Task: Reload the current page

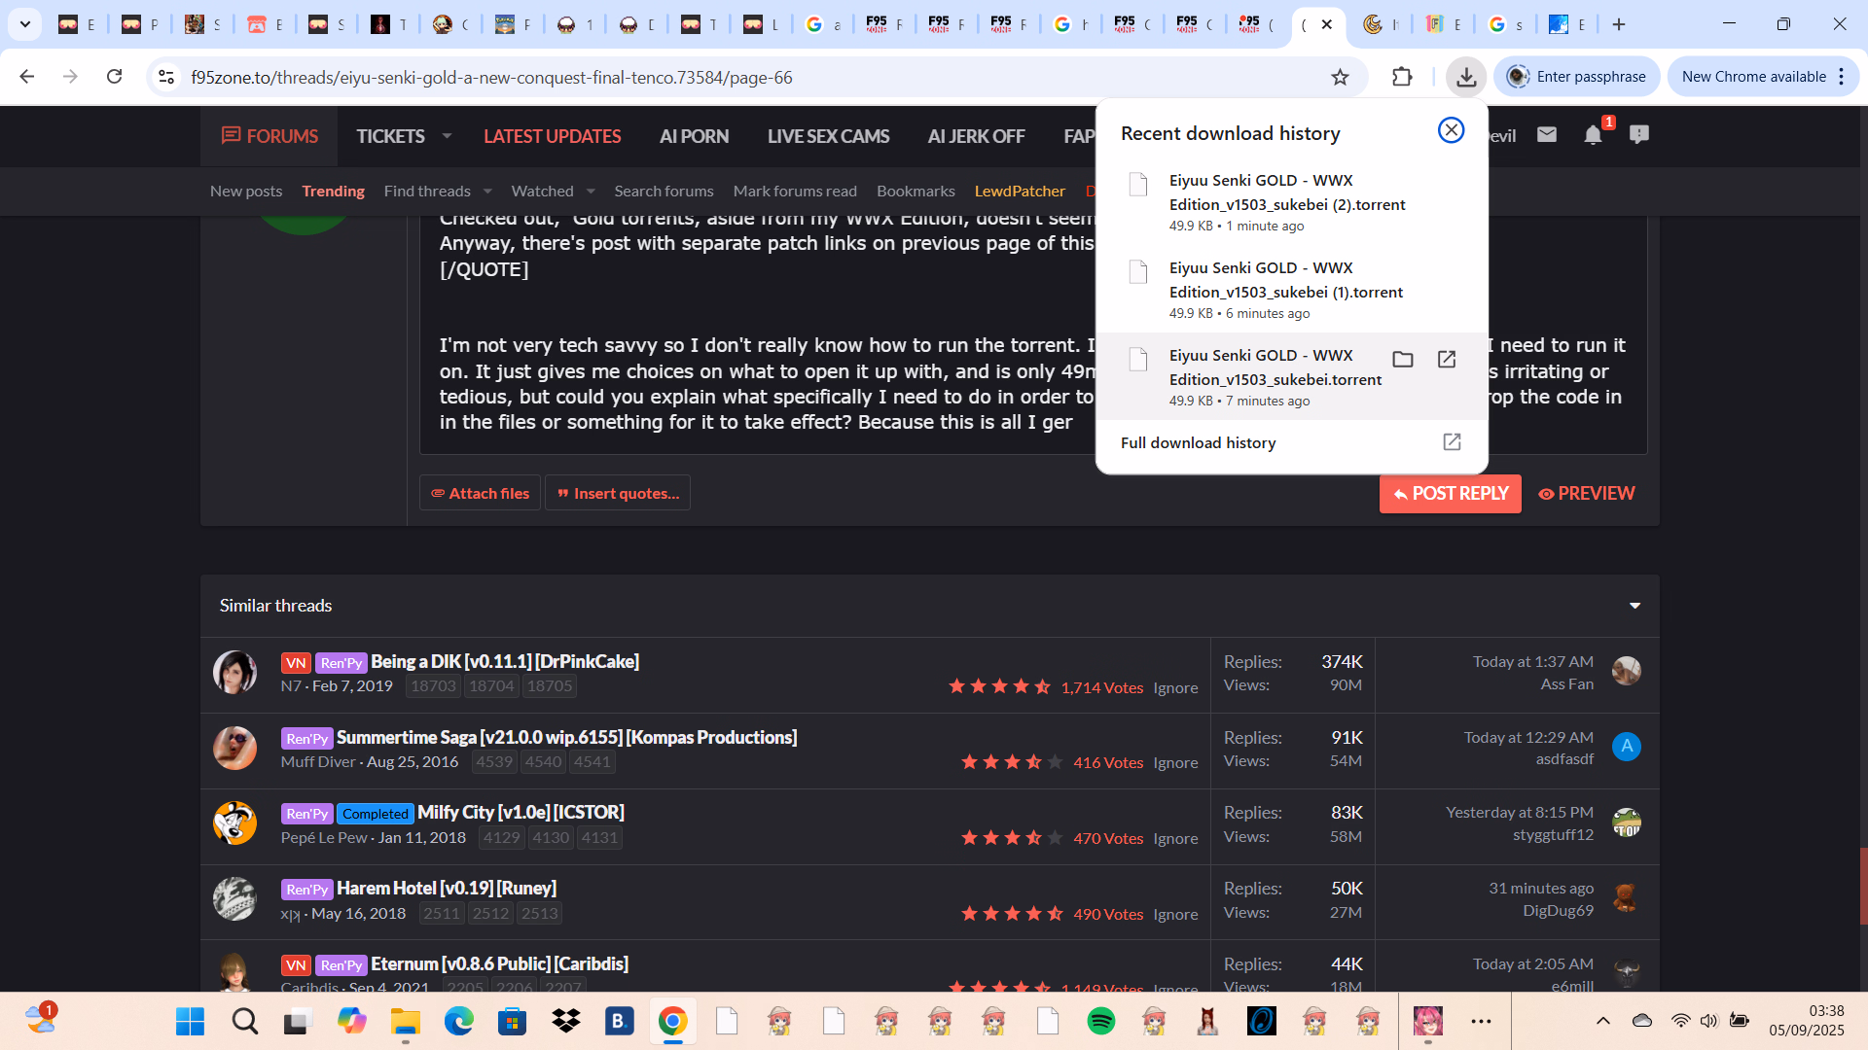Action: click(x=114, y=77)
